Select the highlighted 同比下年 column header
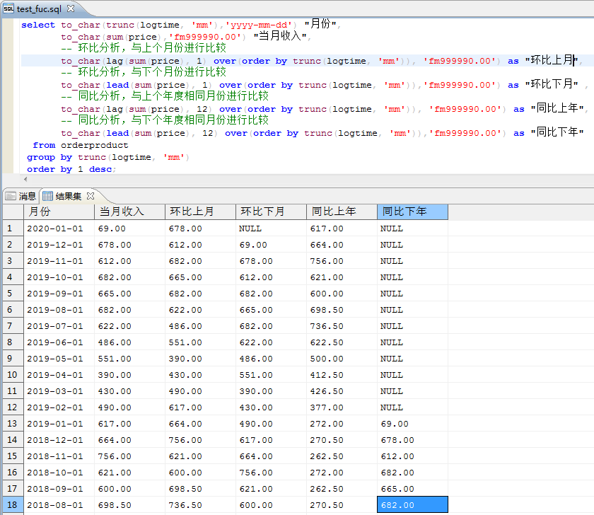The width and height of the screenshot is (594, 515). tap(412, 212)
